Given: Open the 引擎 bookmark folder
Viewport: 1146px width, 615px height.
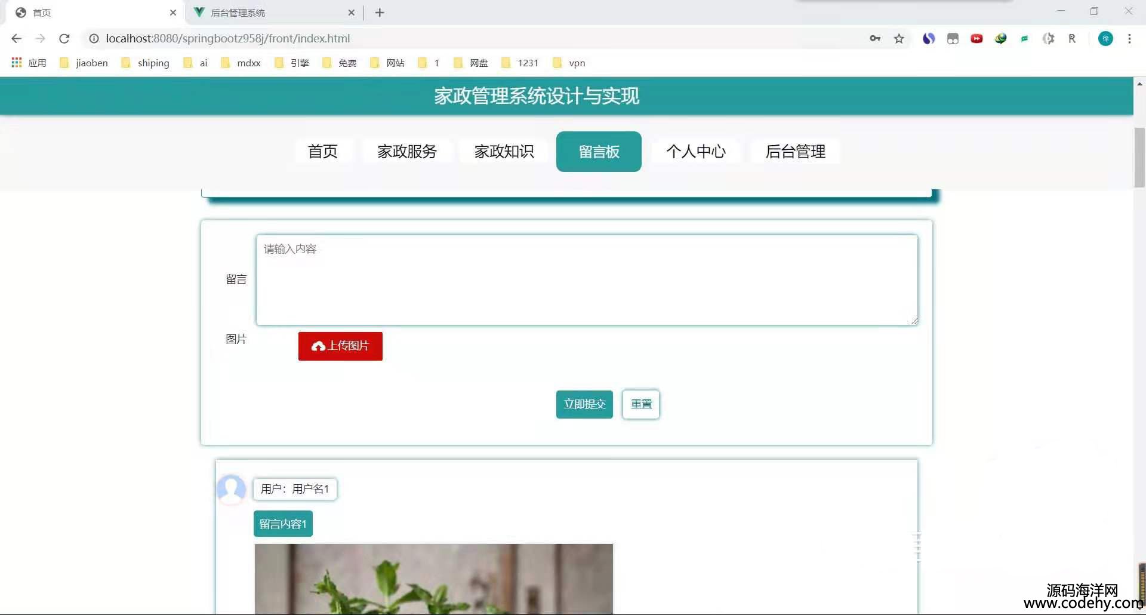Looking at the screenshot, I should coord(292,63).
